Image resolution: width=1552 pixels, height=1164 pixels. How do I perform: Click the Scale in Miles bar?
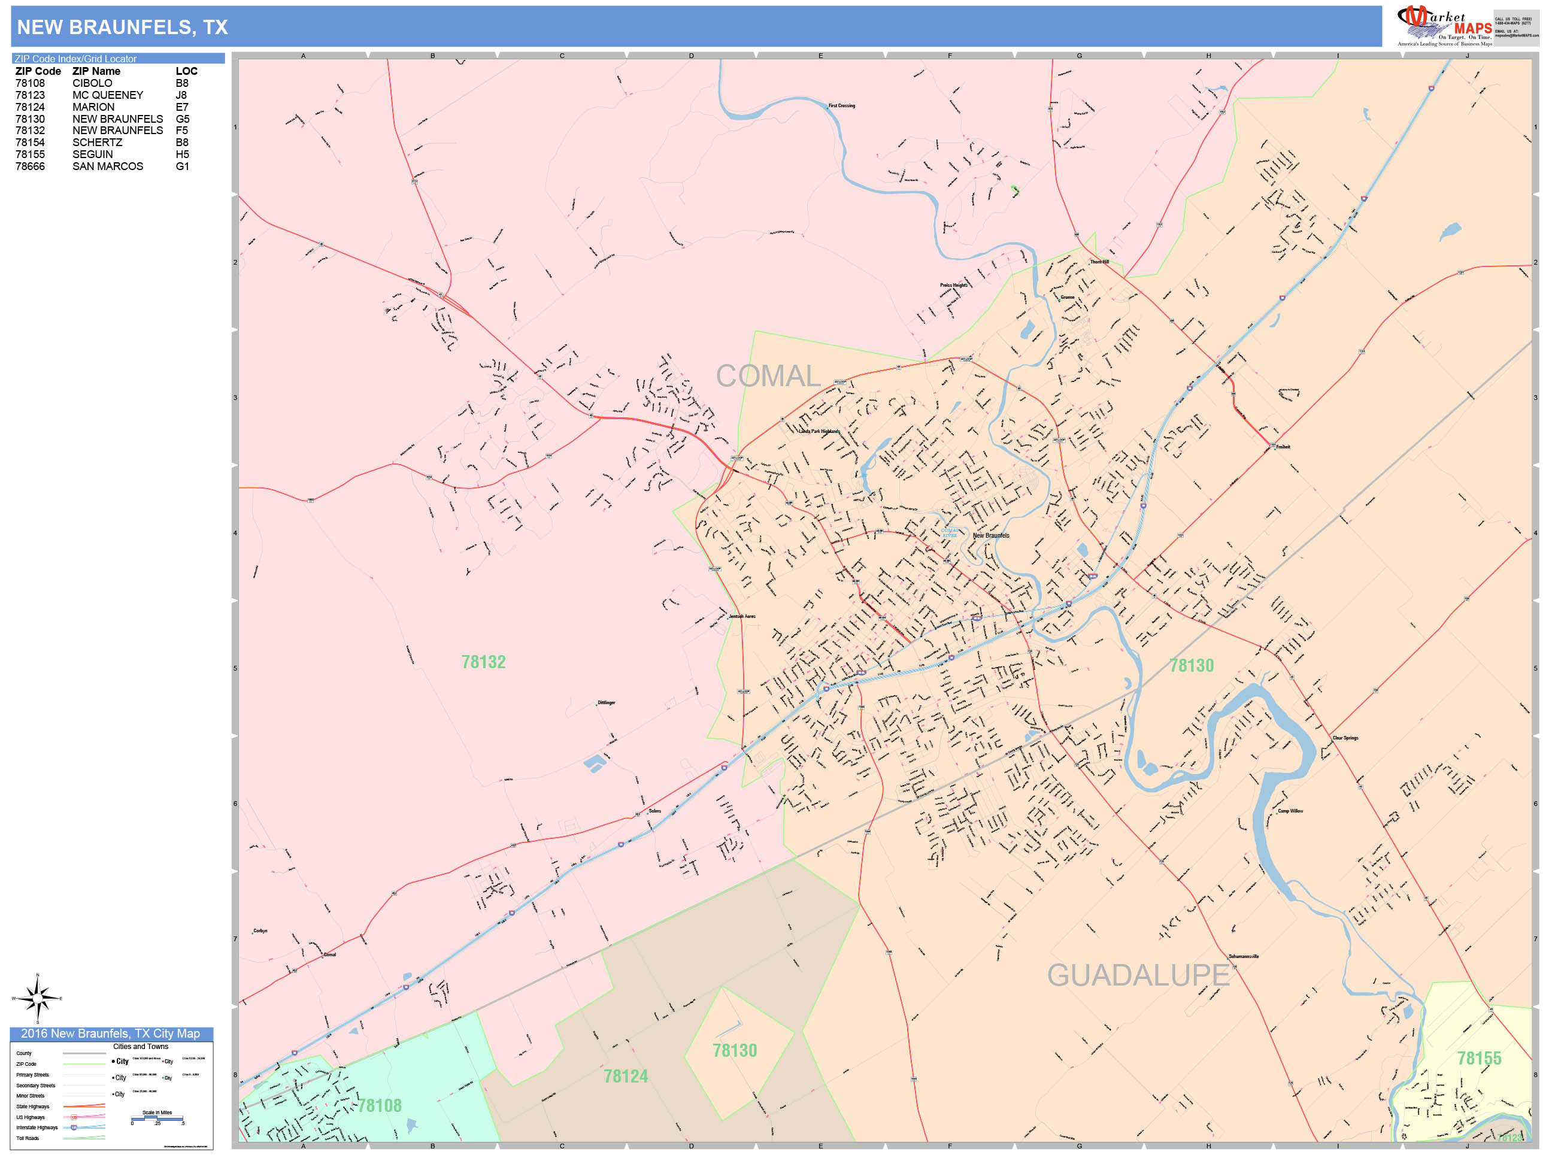157,1120
